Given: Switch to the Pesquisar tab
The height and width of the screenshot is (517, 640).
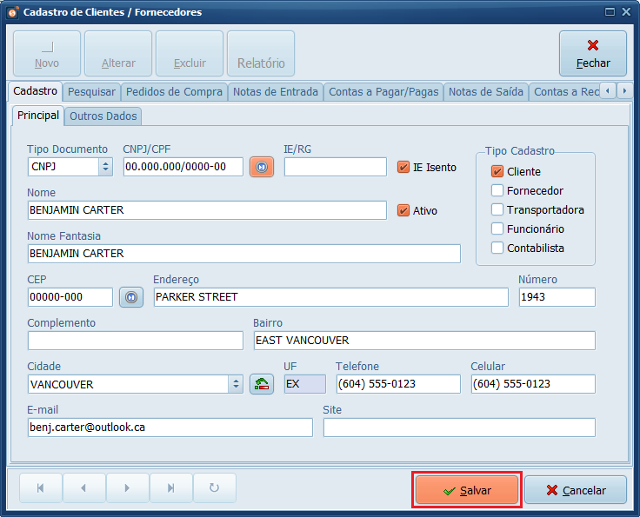Looking at the screenshot, I should coord(91,91).
